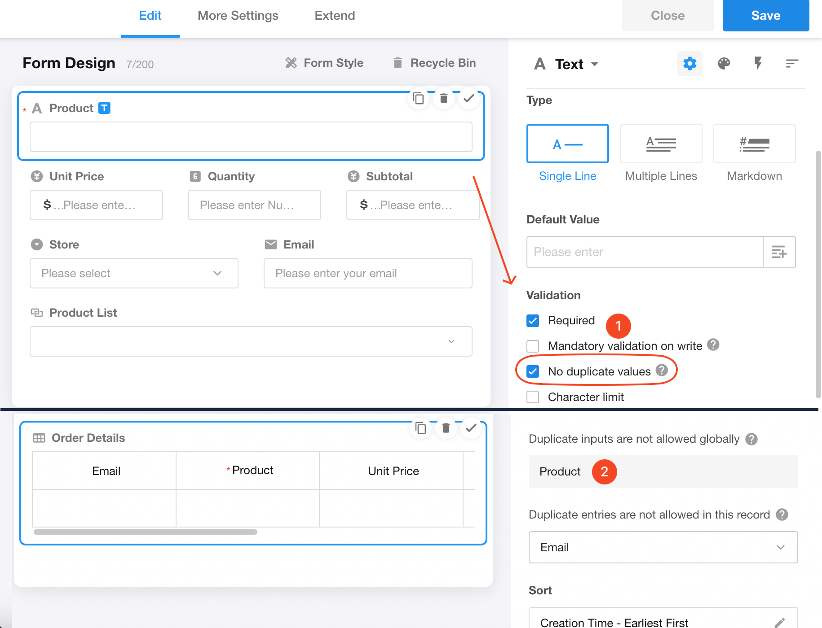
Task: Enable Mandatory validation on write
Action: [533, 346]
